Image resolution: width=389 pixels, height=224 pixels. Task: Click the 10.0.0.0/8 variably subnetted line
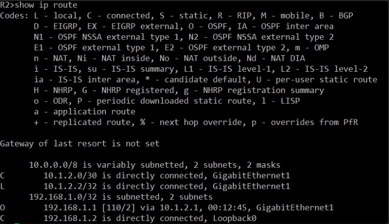[x=154, y=165]
